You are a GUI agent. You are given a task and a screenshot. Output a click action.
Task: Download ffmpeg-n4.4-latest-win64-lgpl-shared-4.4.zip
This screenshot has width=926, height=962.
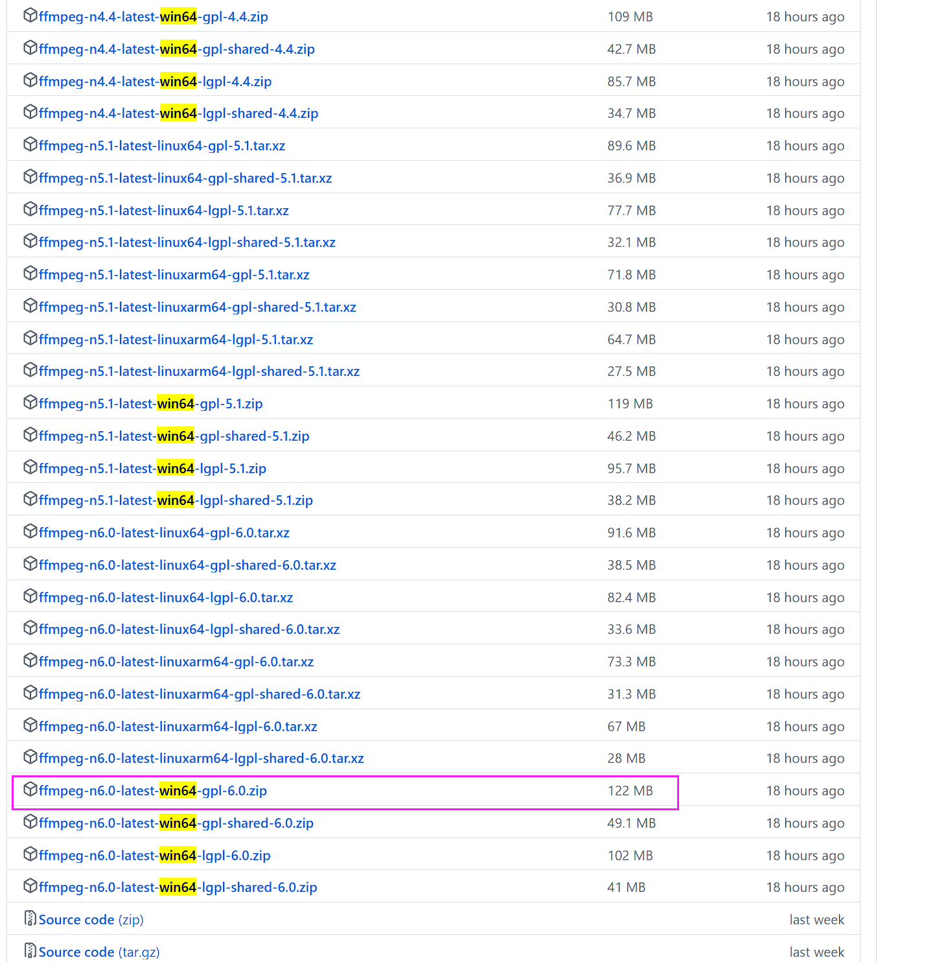tap(179, 113)
